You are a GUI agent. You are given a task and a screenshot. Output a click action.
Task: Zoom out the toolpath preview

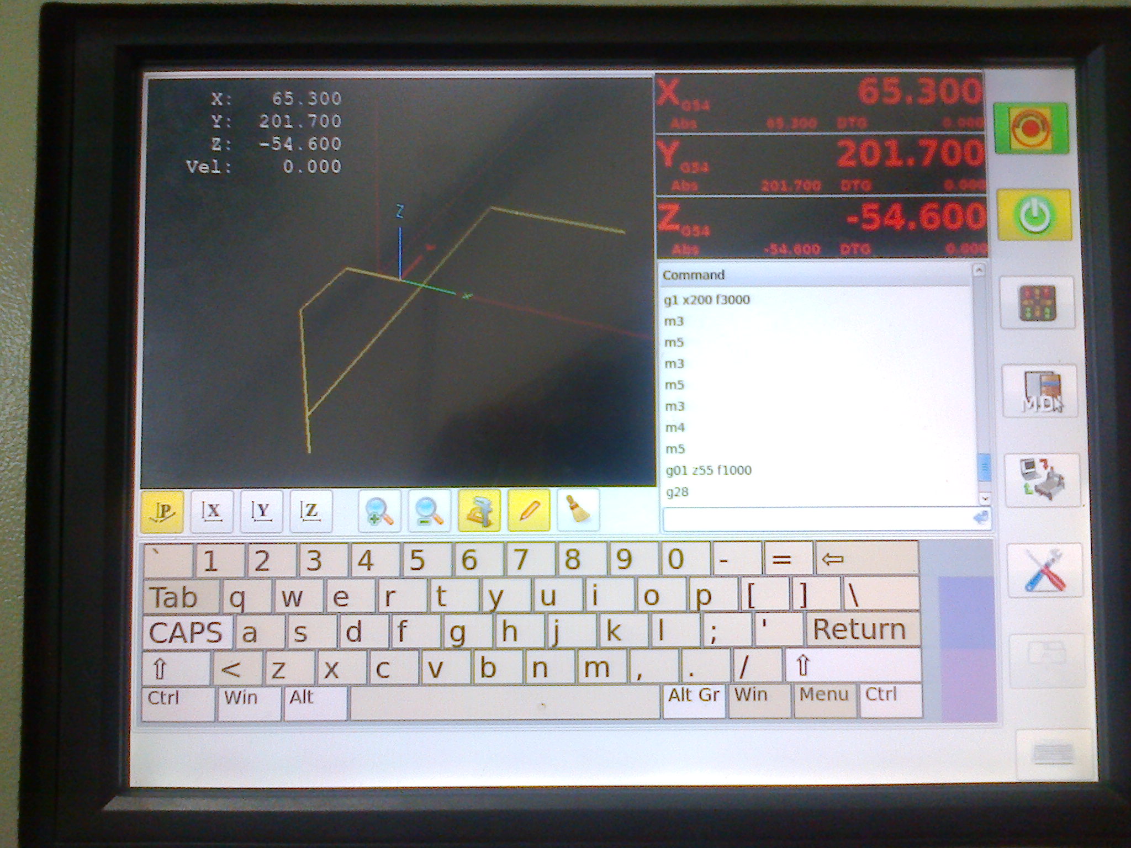coord(429,511)
